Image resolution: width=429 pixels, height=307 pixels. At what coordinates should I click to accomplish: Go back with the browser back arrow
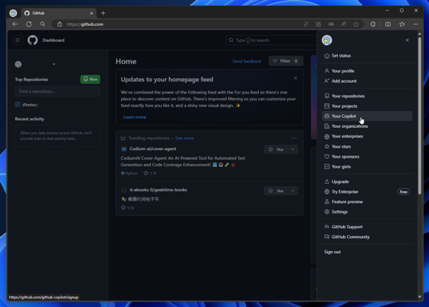15,24
